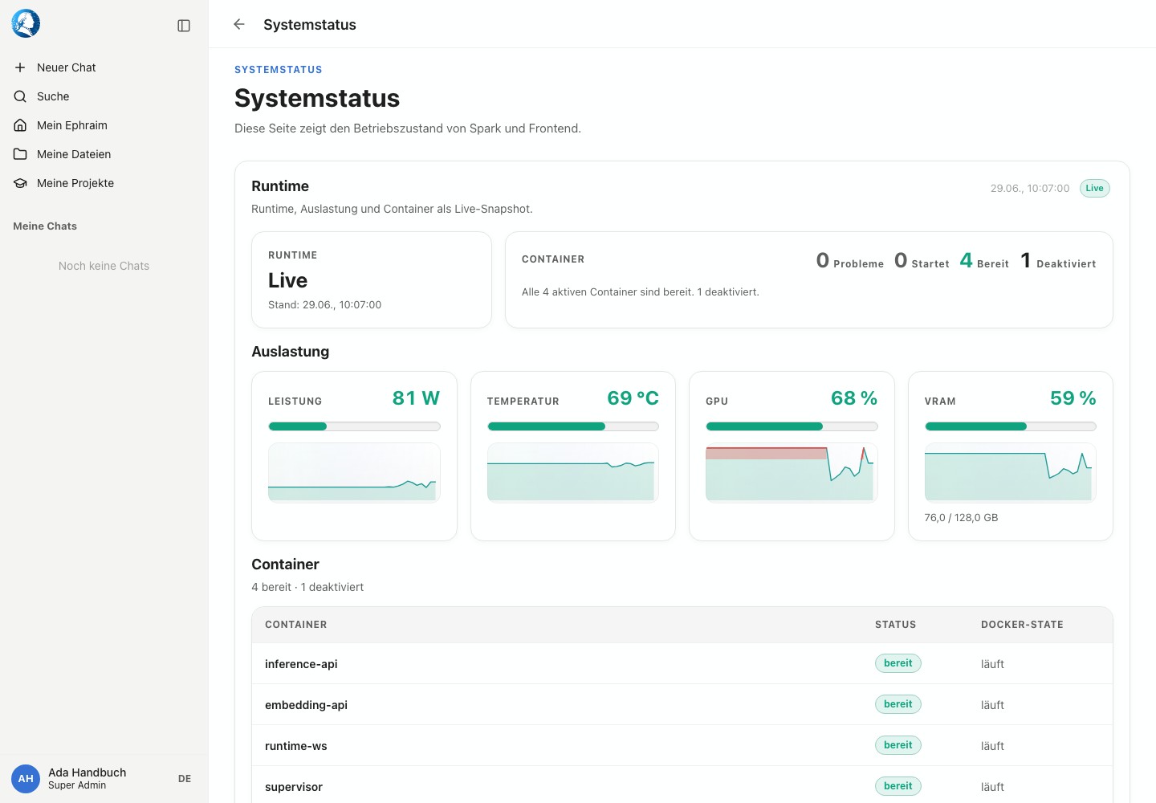Screen dimensions: 1156x803
Task: Click the back arrow next to Systemstatus
Action: [239, 24]
